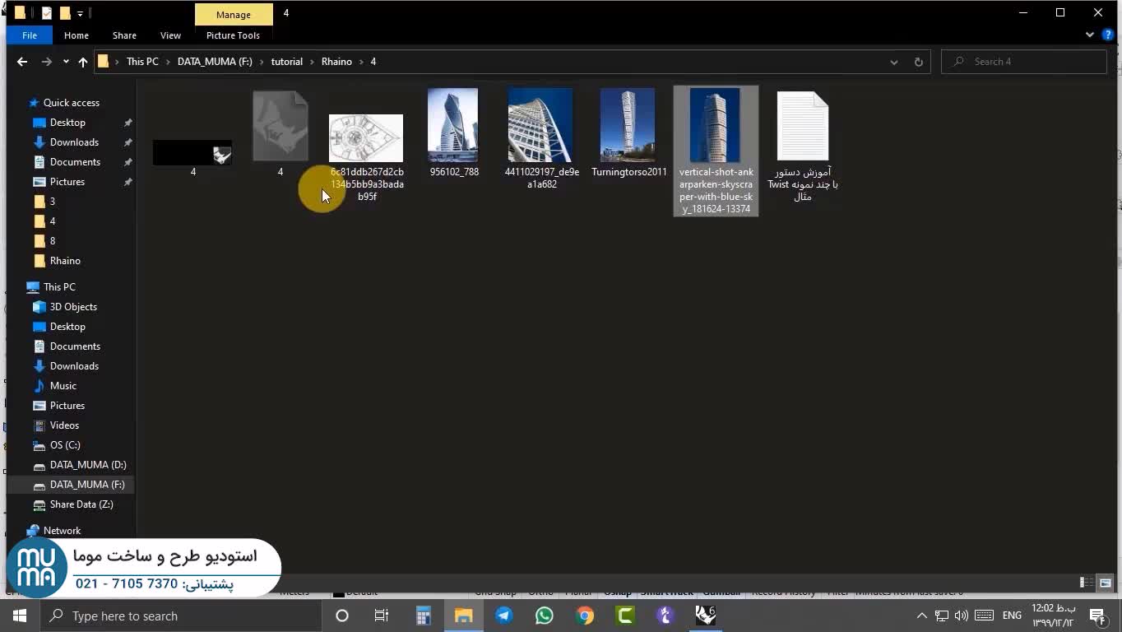This screenshot has width=1122, height=632.
Task: Go up one folder level
Action: tap(83, 62)
